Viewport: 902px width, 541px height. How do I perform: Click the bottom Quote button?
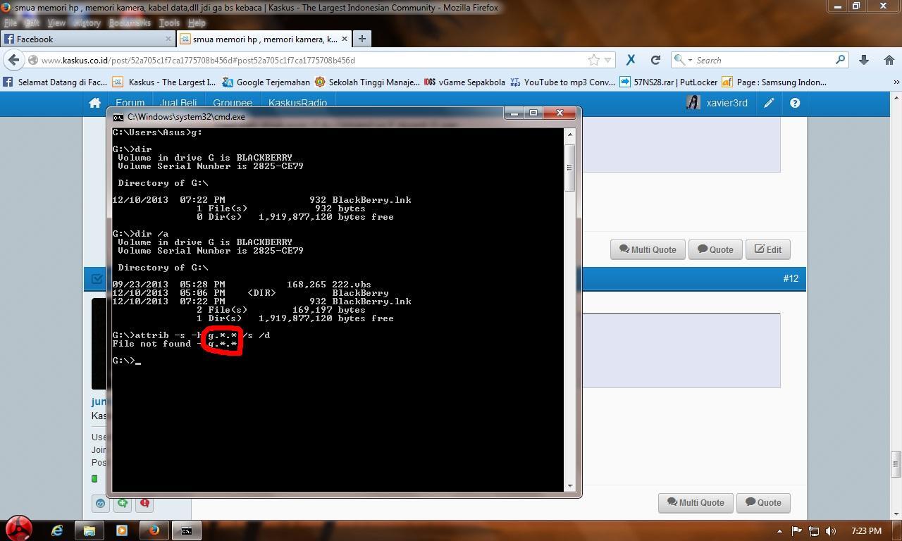click(763, 502)
